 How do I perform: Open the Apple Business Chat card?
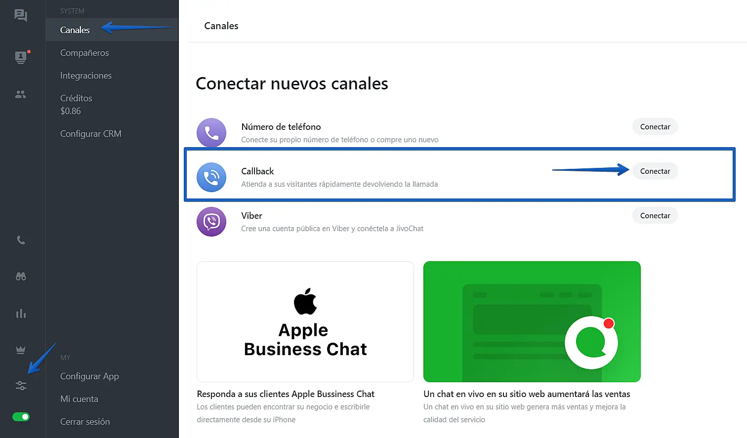point(305,321)
